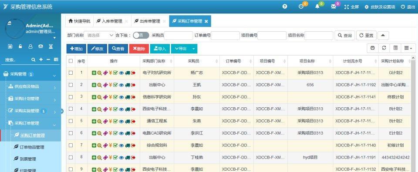Click the hourglass icon in sidebar
Image resolution: width=418 pixels, height=172 pixels.
point(51,46)
